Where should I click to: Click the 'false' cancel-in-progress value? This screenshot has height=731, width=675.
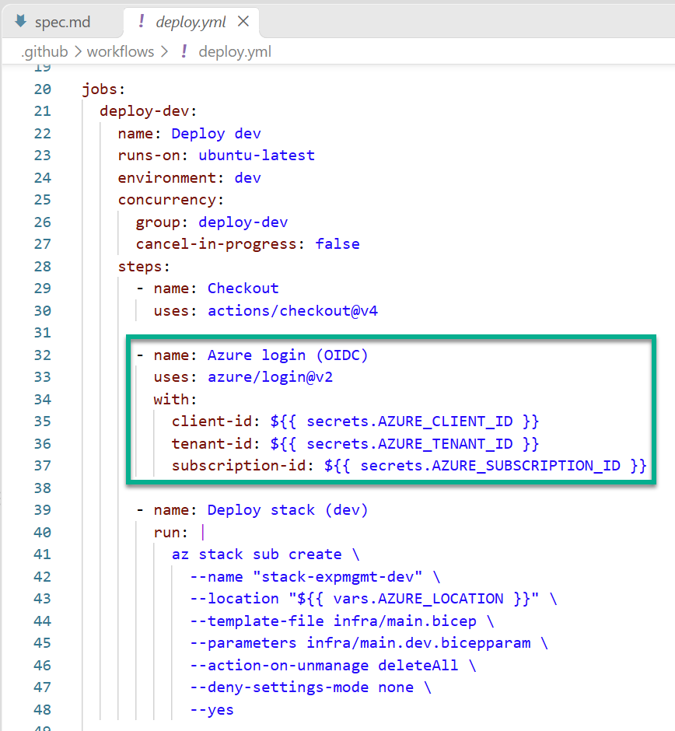337,244
